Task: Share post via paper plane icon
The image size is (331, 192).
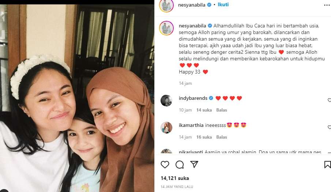Action: (194, 164)
